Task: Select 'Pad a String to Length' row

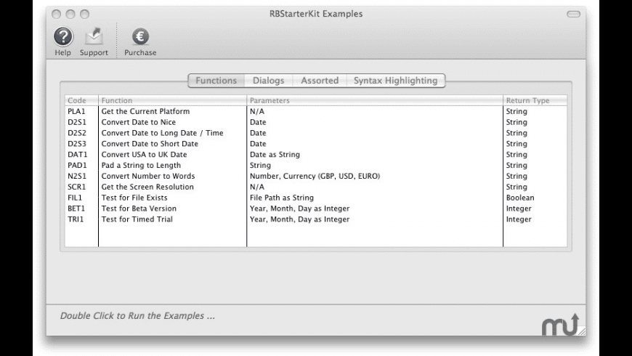Action: pyautogui.click(x=316, y=166)
